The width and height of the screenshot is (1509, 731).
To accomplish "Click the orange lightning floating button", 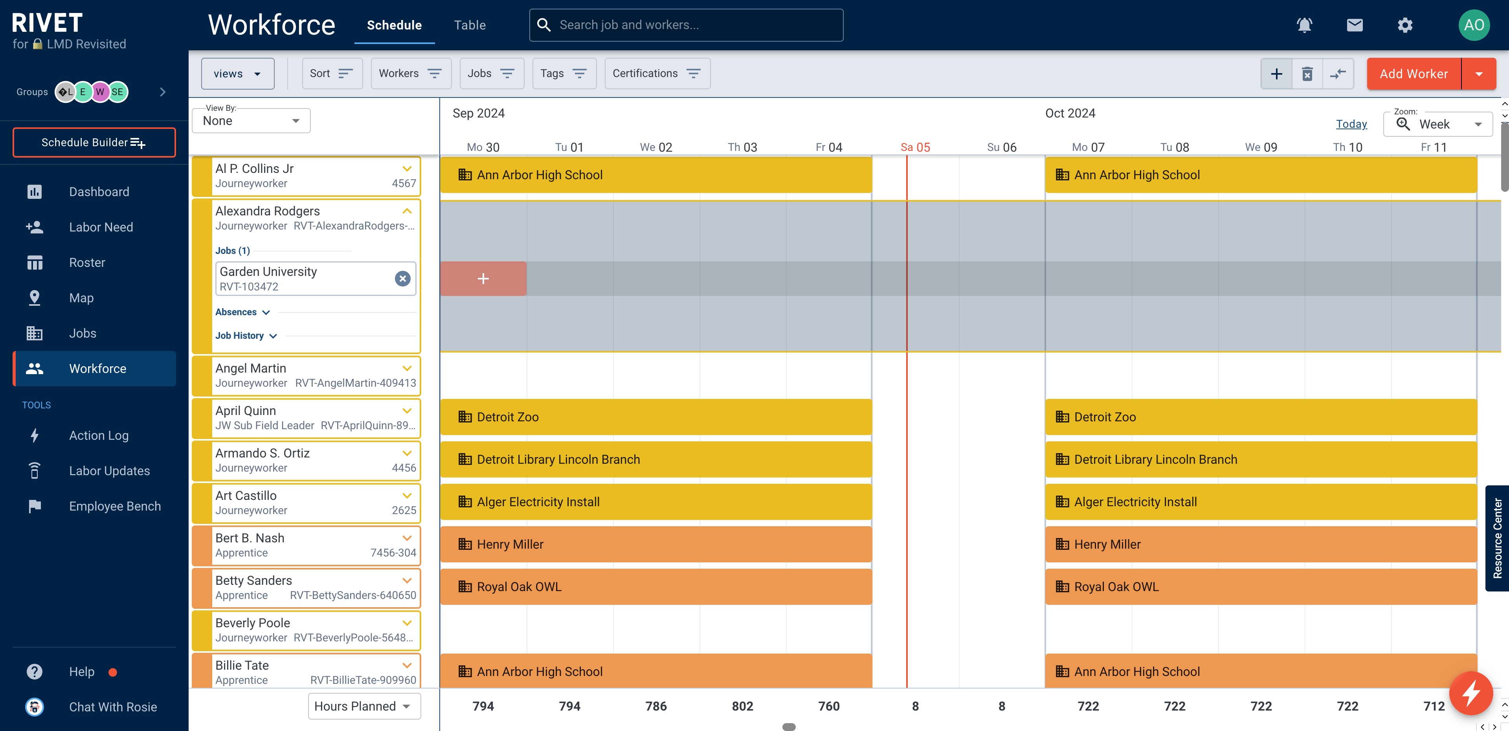I will [x=1470, y=694].
